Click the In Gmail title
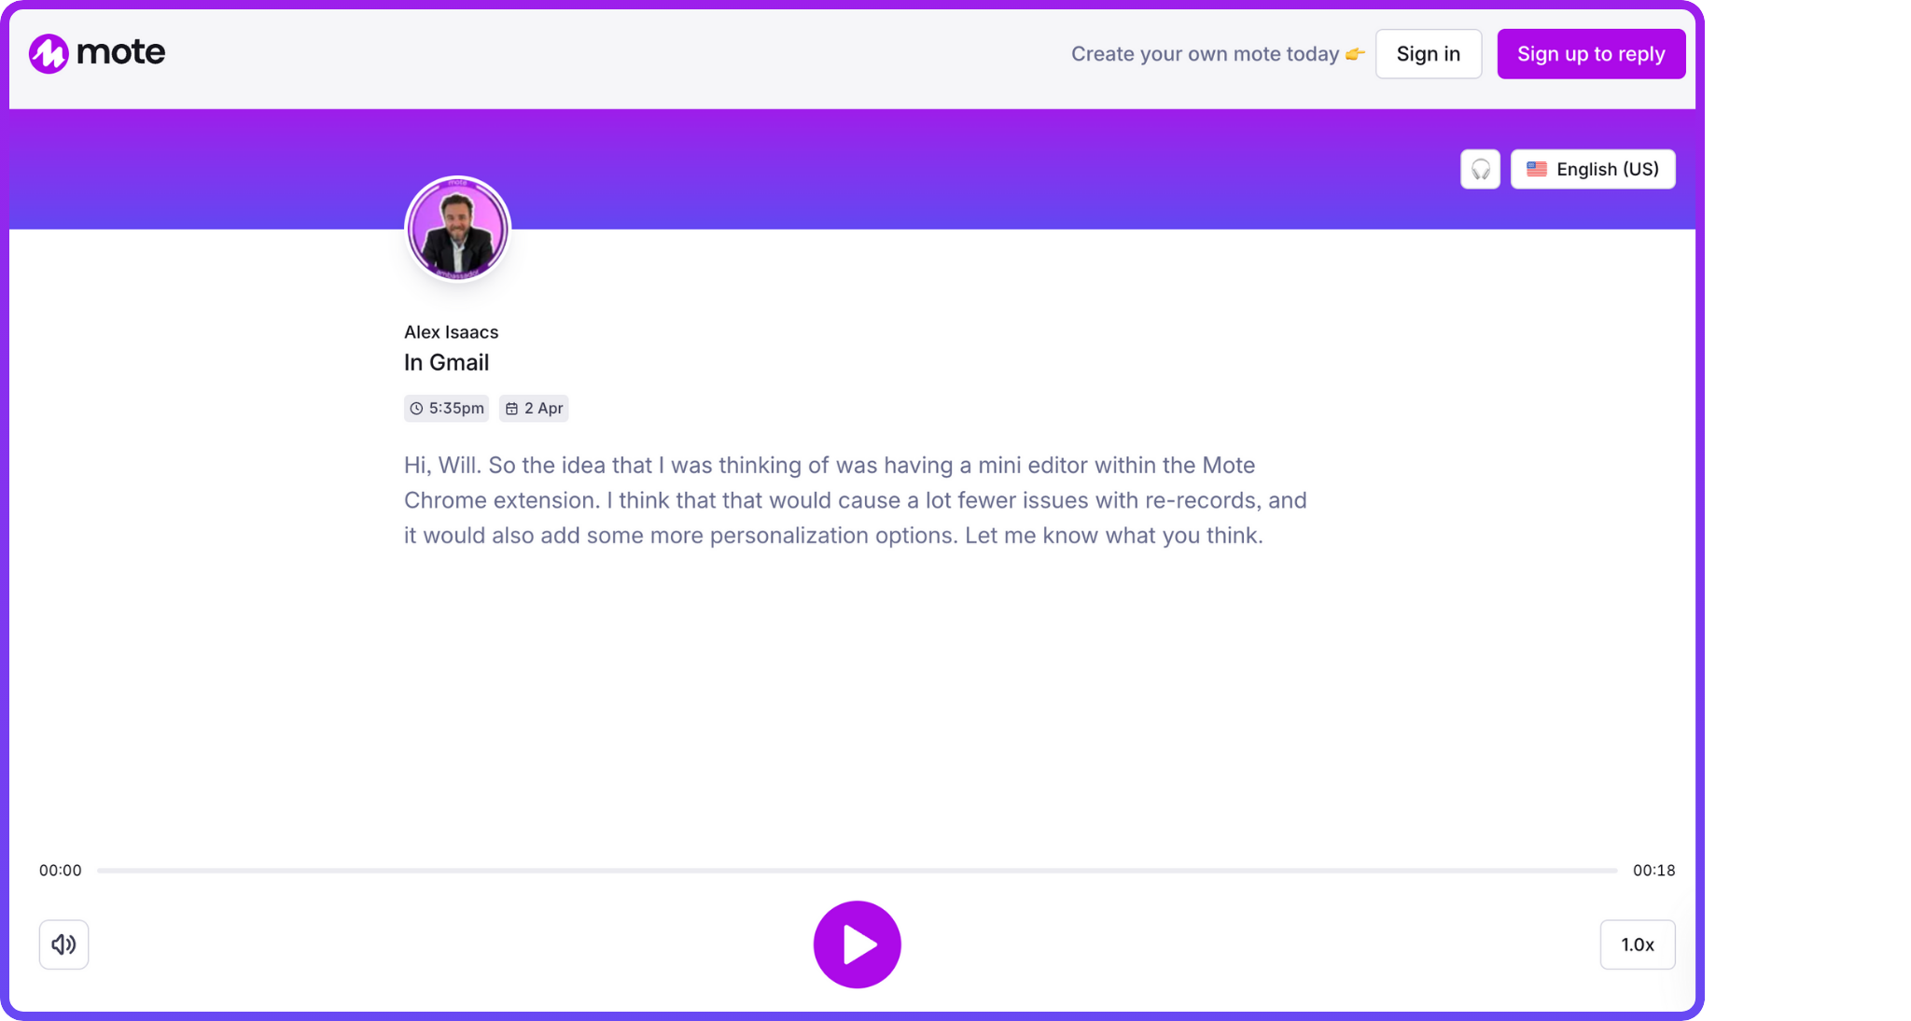The width and height of the screenshot is (1911, 1021). pos(446,362)
